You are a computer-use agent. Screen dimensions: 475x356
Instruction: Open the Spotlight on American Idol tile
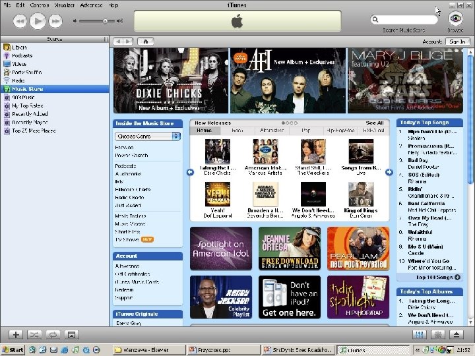(x=221, y=249)
